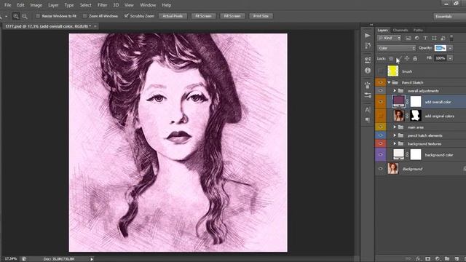Open the Essentials workspace dropdown

tap(449, 16)
